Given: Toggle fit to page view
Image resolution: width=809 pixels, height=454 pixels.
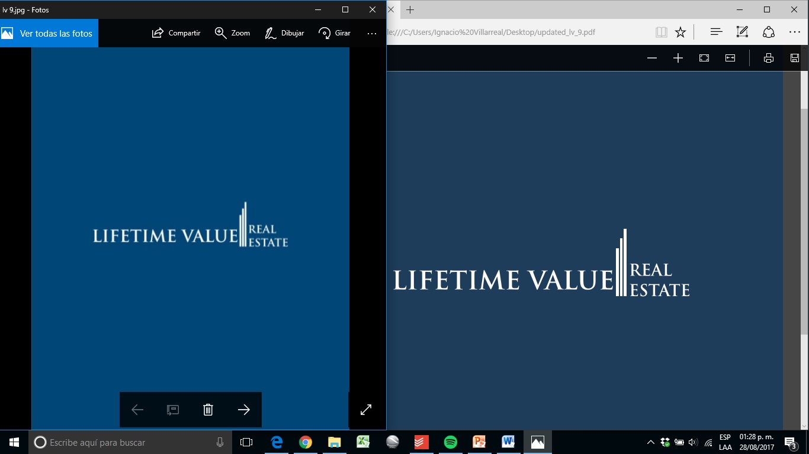Looking at the screenshot, I should (704, 58).
